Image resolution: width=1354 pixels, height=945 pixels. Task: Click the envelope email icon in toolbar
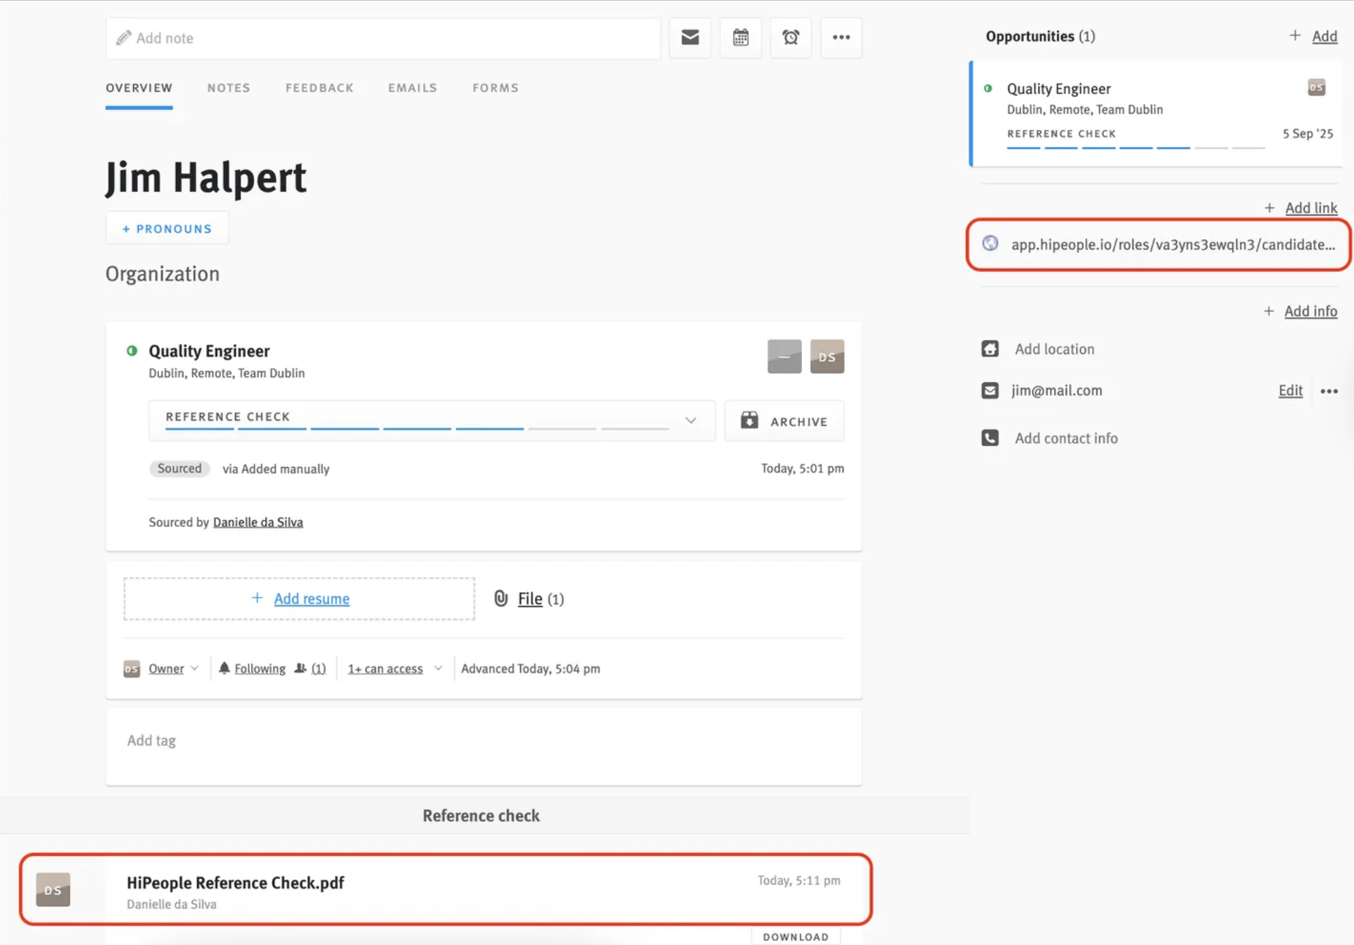click(x=690, y=37)
